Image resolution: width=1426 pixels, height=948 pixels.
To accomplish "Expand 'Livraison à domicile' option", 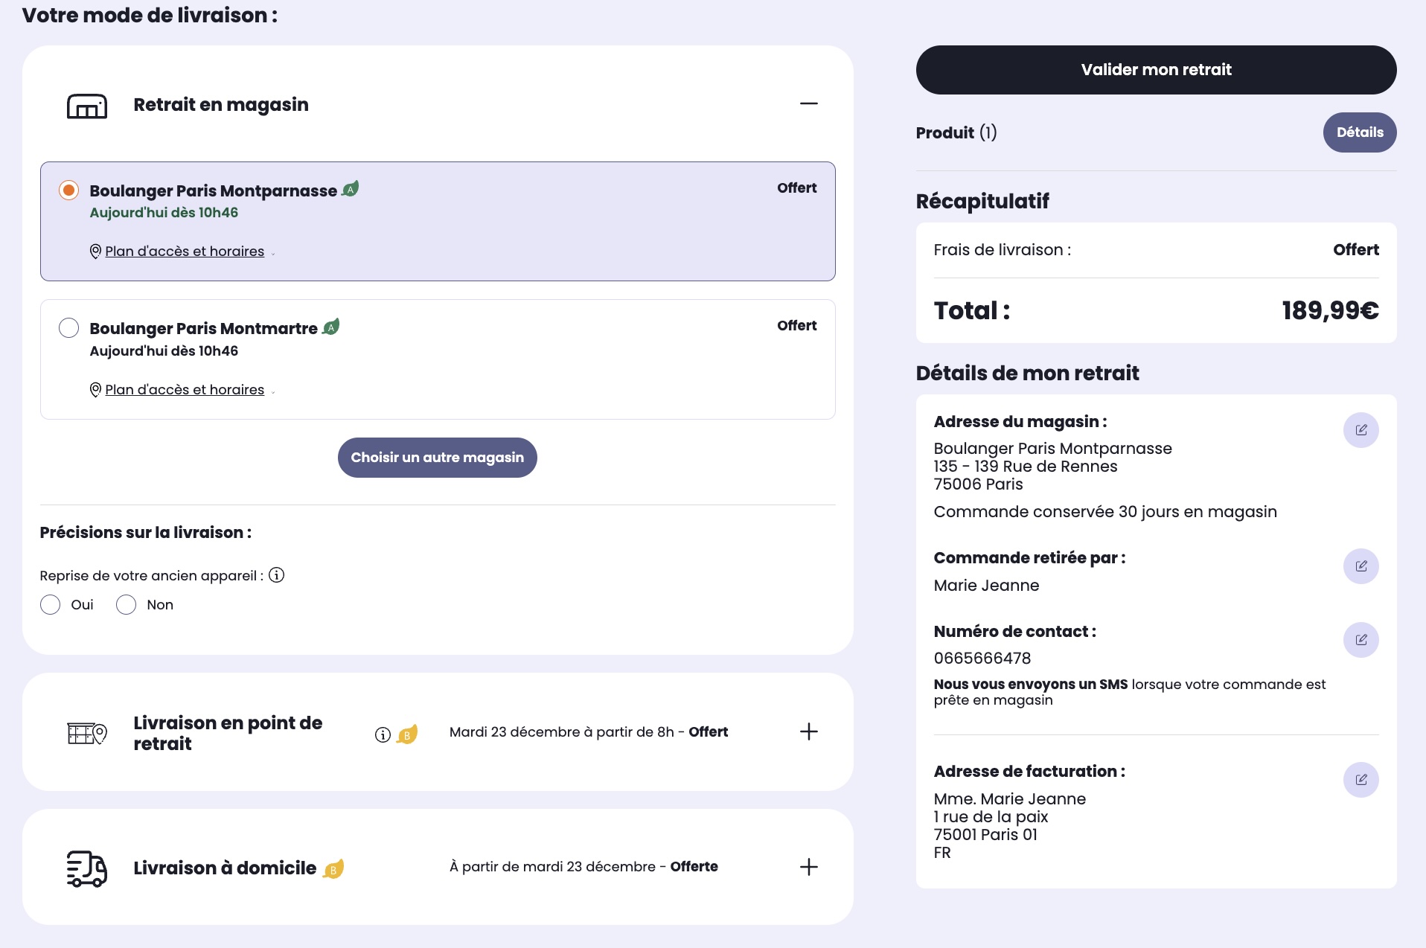I will [x=808, y=867].
